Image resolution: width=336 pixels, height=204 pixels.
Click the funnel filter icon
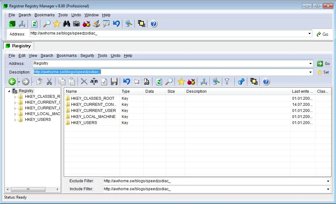click(227, 82)
